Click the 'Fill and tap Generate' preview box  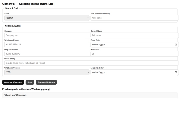click(90, 95)
